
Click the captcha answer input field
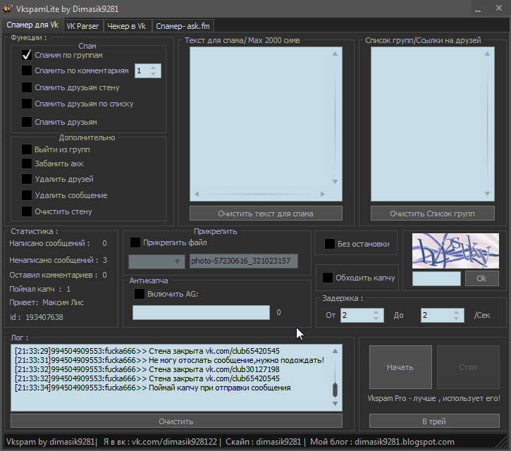pos(437,278)
